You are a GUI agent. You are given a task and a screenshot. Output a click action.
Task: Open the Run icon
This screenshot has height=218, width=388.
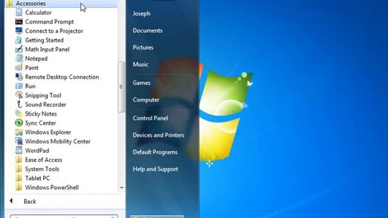[19, 86]
